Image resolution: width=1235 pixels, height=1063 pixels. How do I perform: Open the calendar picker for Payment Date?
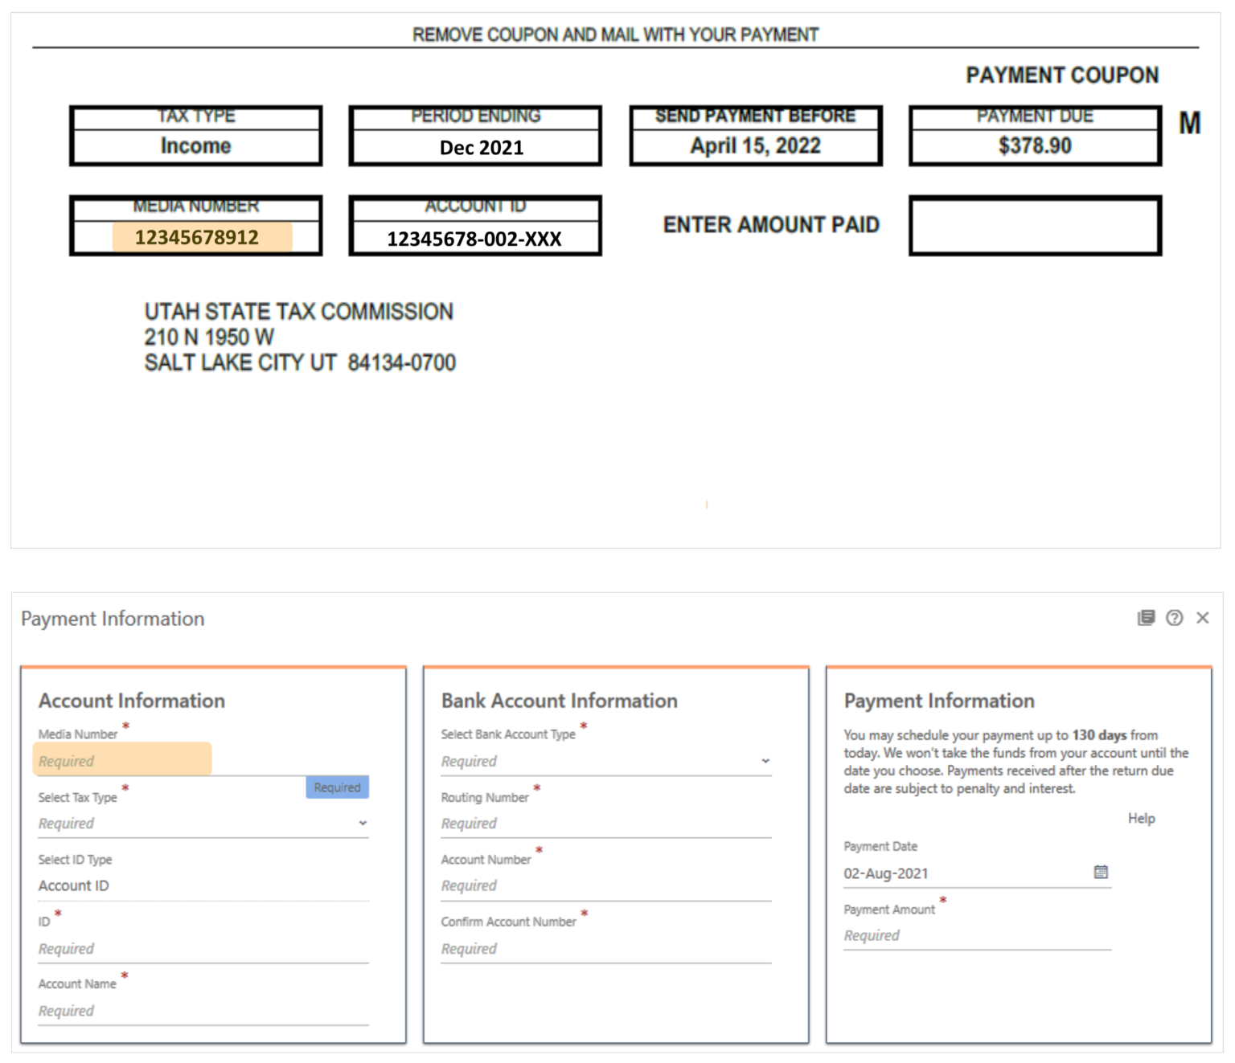pyautogui.click(x=1100, y=872)
